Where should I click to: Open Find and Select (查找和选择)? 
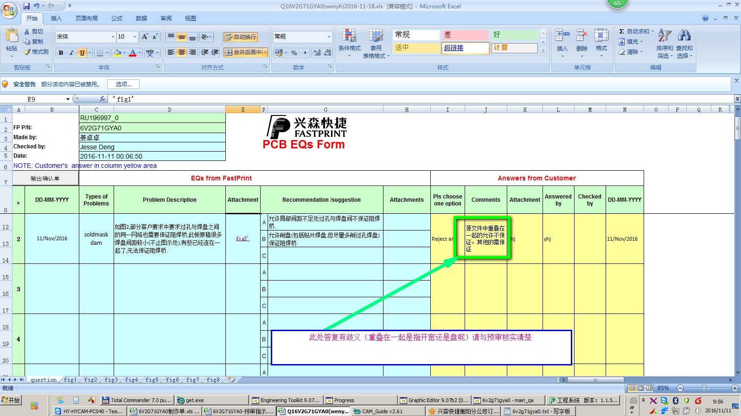(x=684, y=44)
